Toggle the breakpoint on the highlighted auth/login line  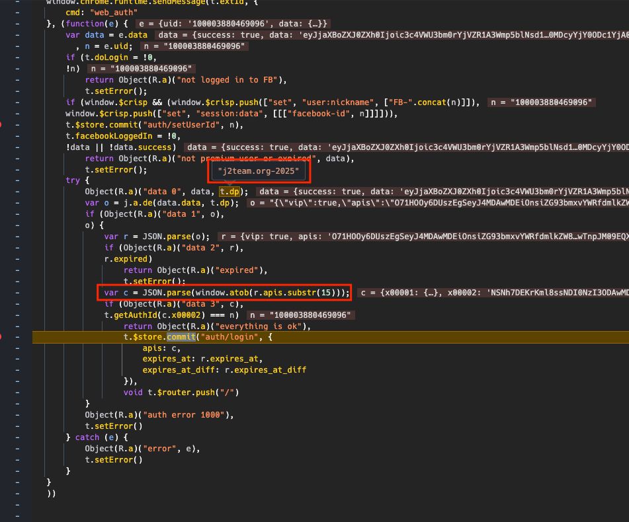1,337
